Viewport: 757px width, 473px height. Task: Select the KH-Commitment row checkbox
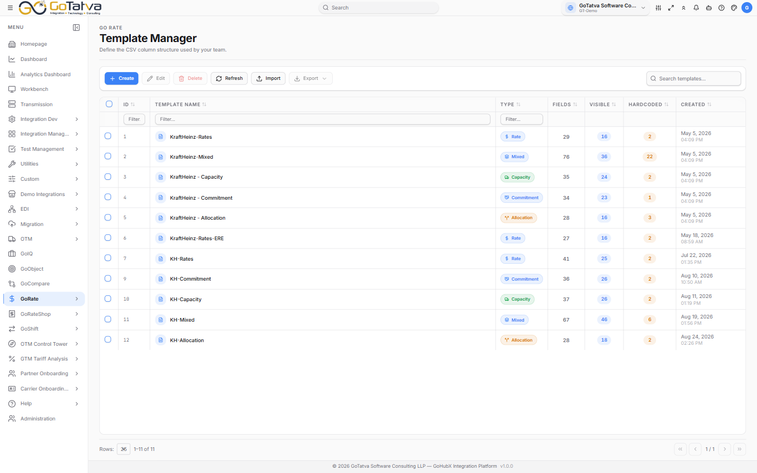pos(108,279)
